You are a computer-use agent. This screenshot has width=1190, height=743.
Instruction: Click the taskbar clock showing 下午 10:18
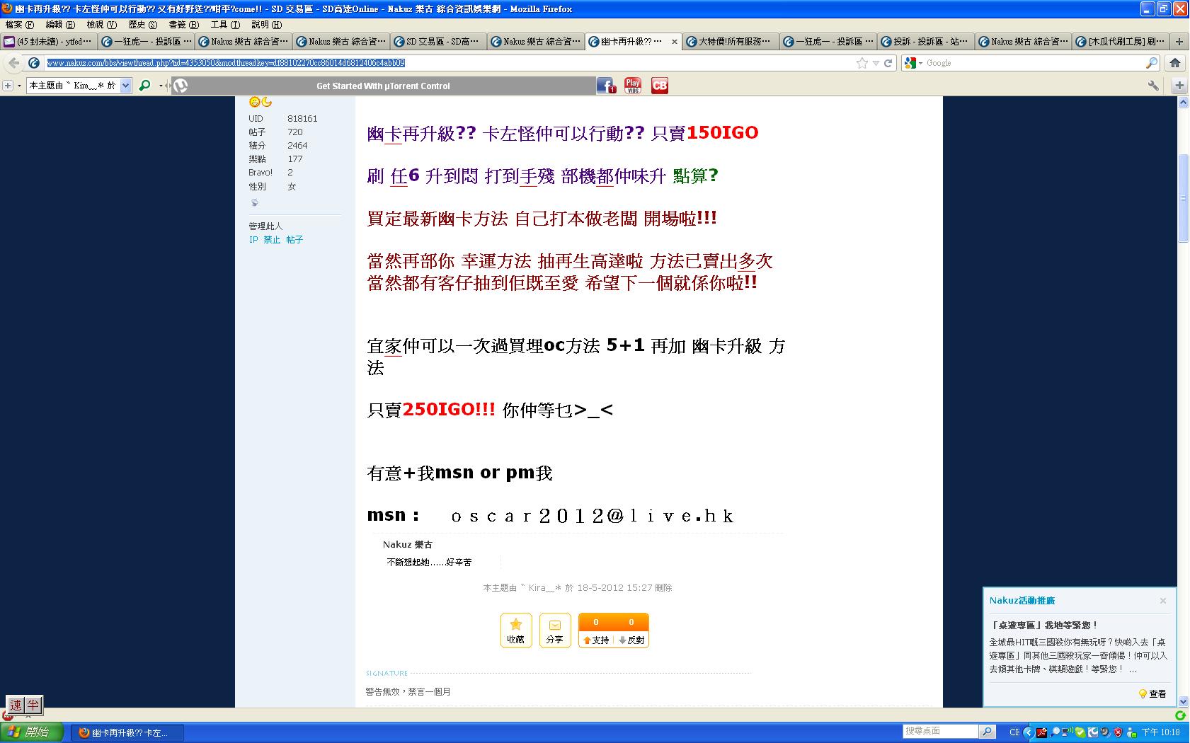coord(1161,732)
